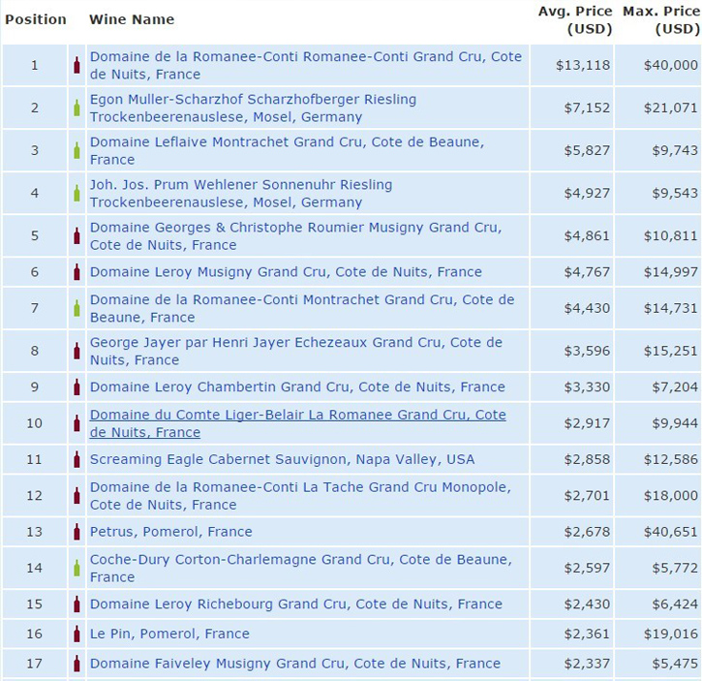Open Domaine Leflaive Montrachet Grand Cru link
Screen dimensions: 702x681
[x=287, y=150]
